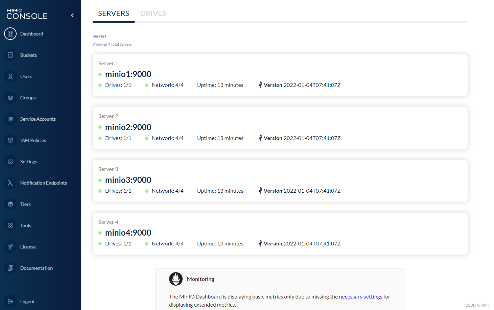Click the MinIO Console logo
This screenshot has width=494, height=310.
[x=27, y=14]
